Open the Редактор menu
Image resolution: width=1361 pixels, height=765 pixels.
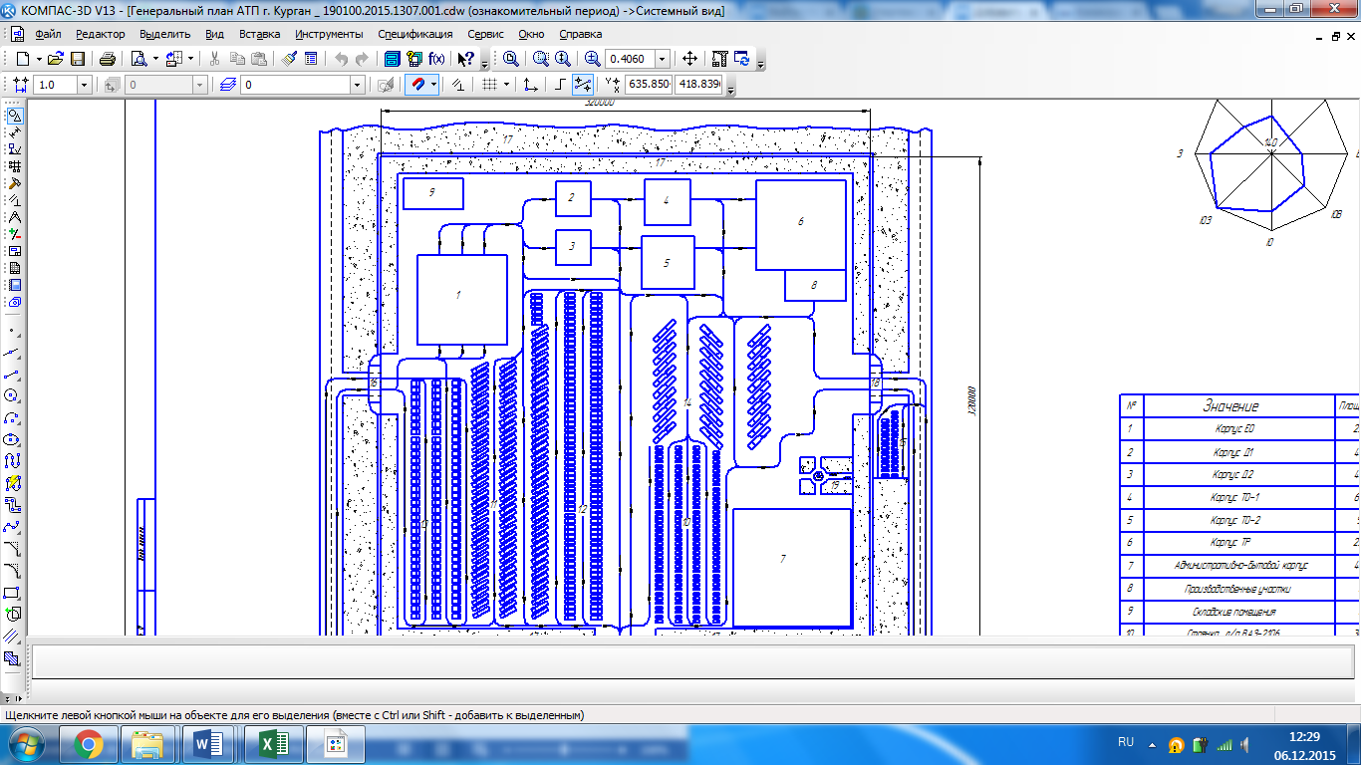pyautogui.click(x=101, y=33)
